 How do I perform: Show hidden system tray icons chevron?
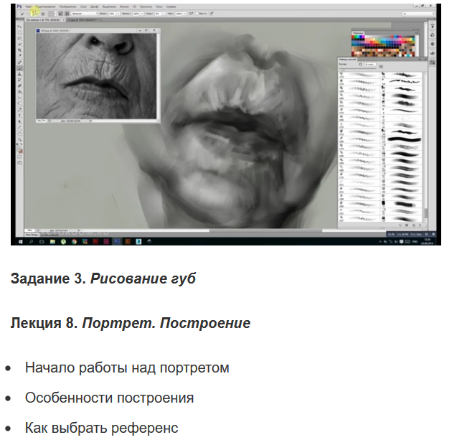(x=380, y=242)
